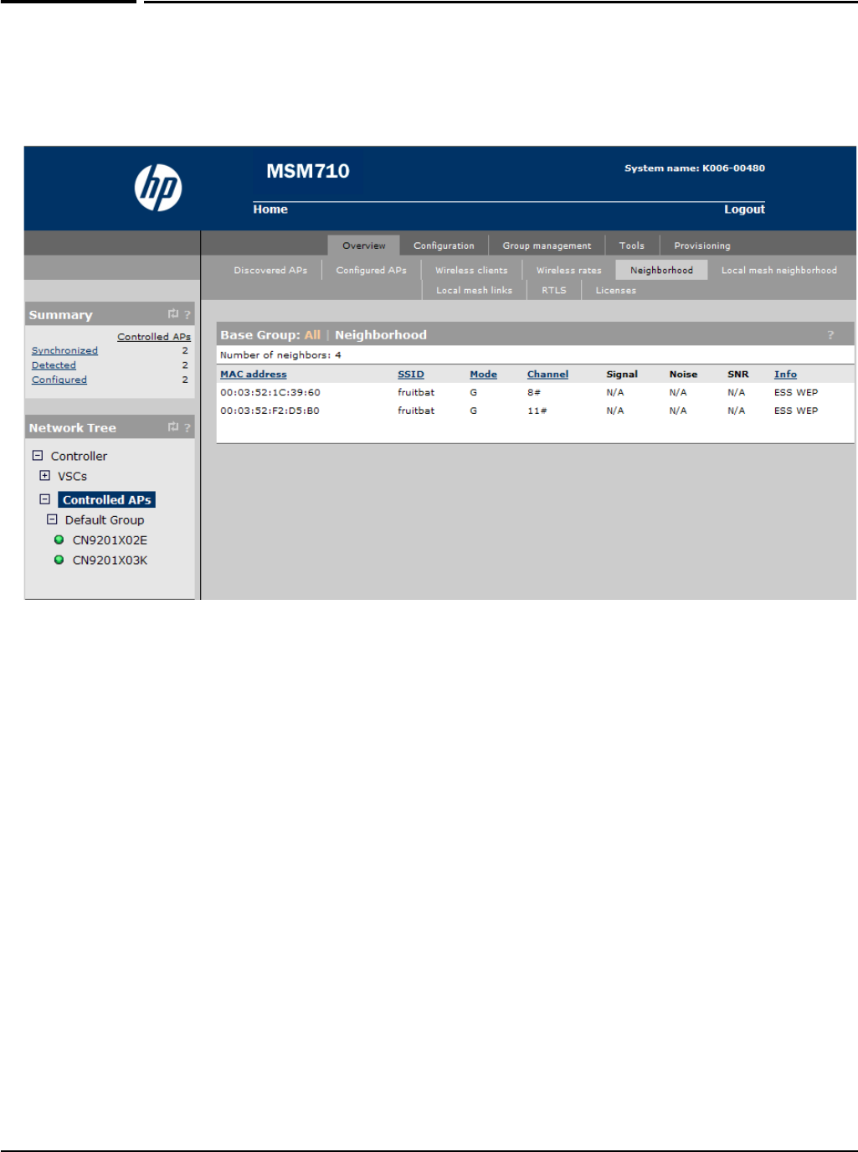
Task: Show Configured APs subtab
Action: tap(371, 270)
